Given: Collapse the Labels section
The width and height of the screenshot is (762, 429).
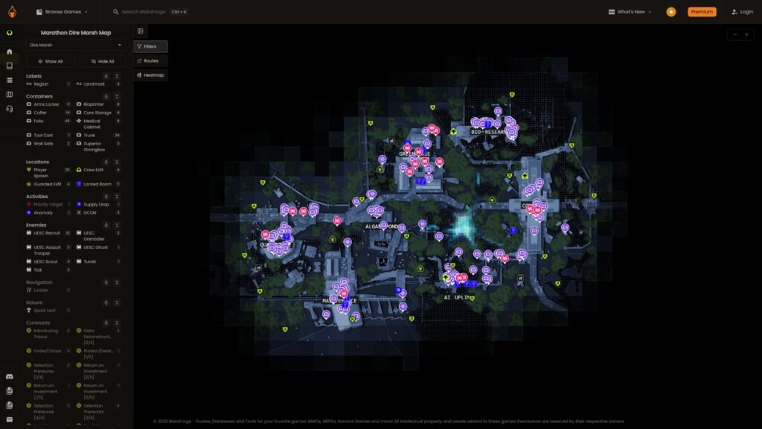Looking at the screenshot, I should pos(117,77).
